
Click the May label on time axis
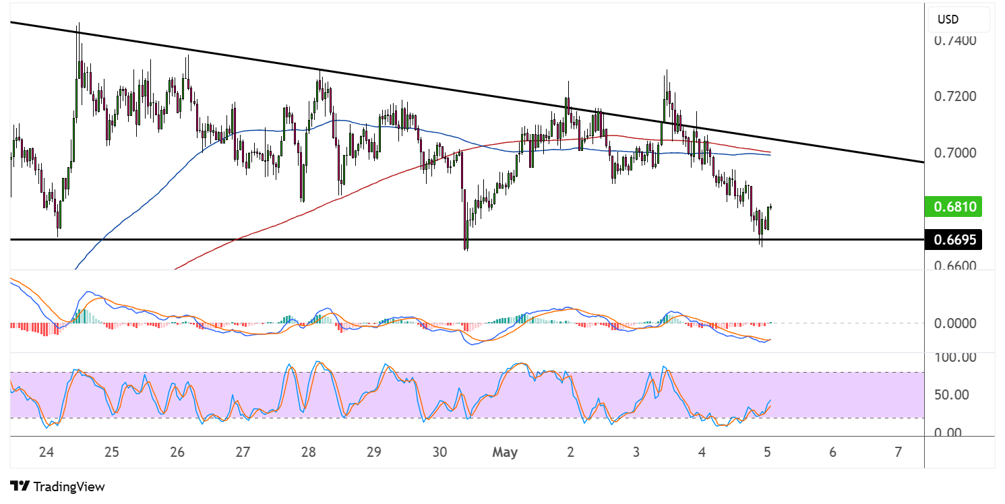(505, 453)
